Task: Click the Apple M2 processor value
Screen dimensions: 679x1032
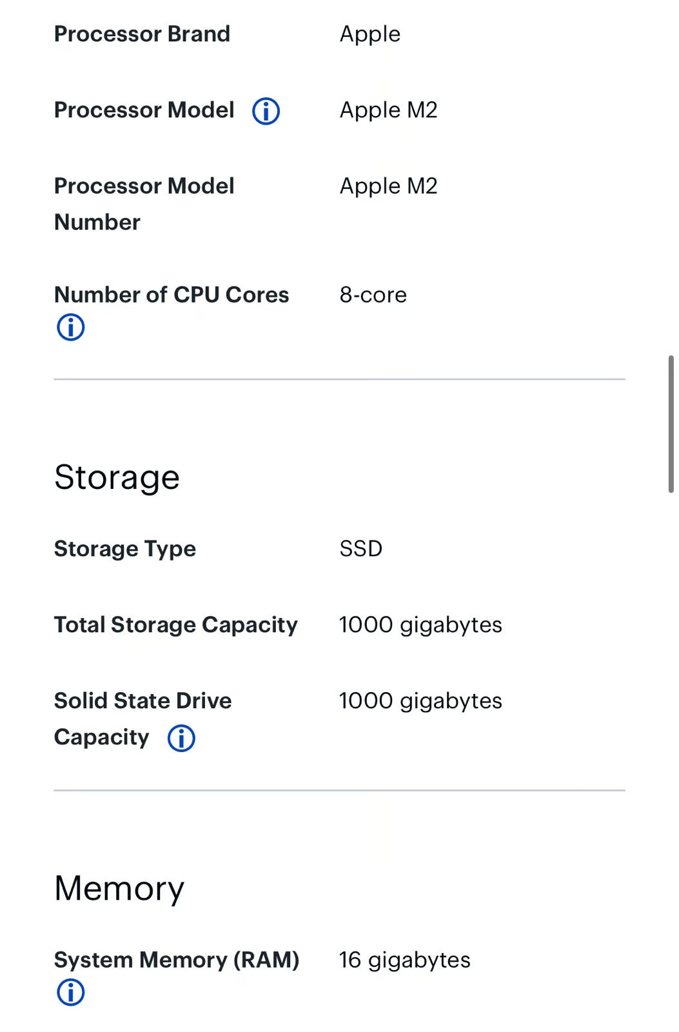Action: pyautogui.click(x=388, y=110)
